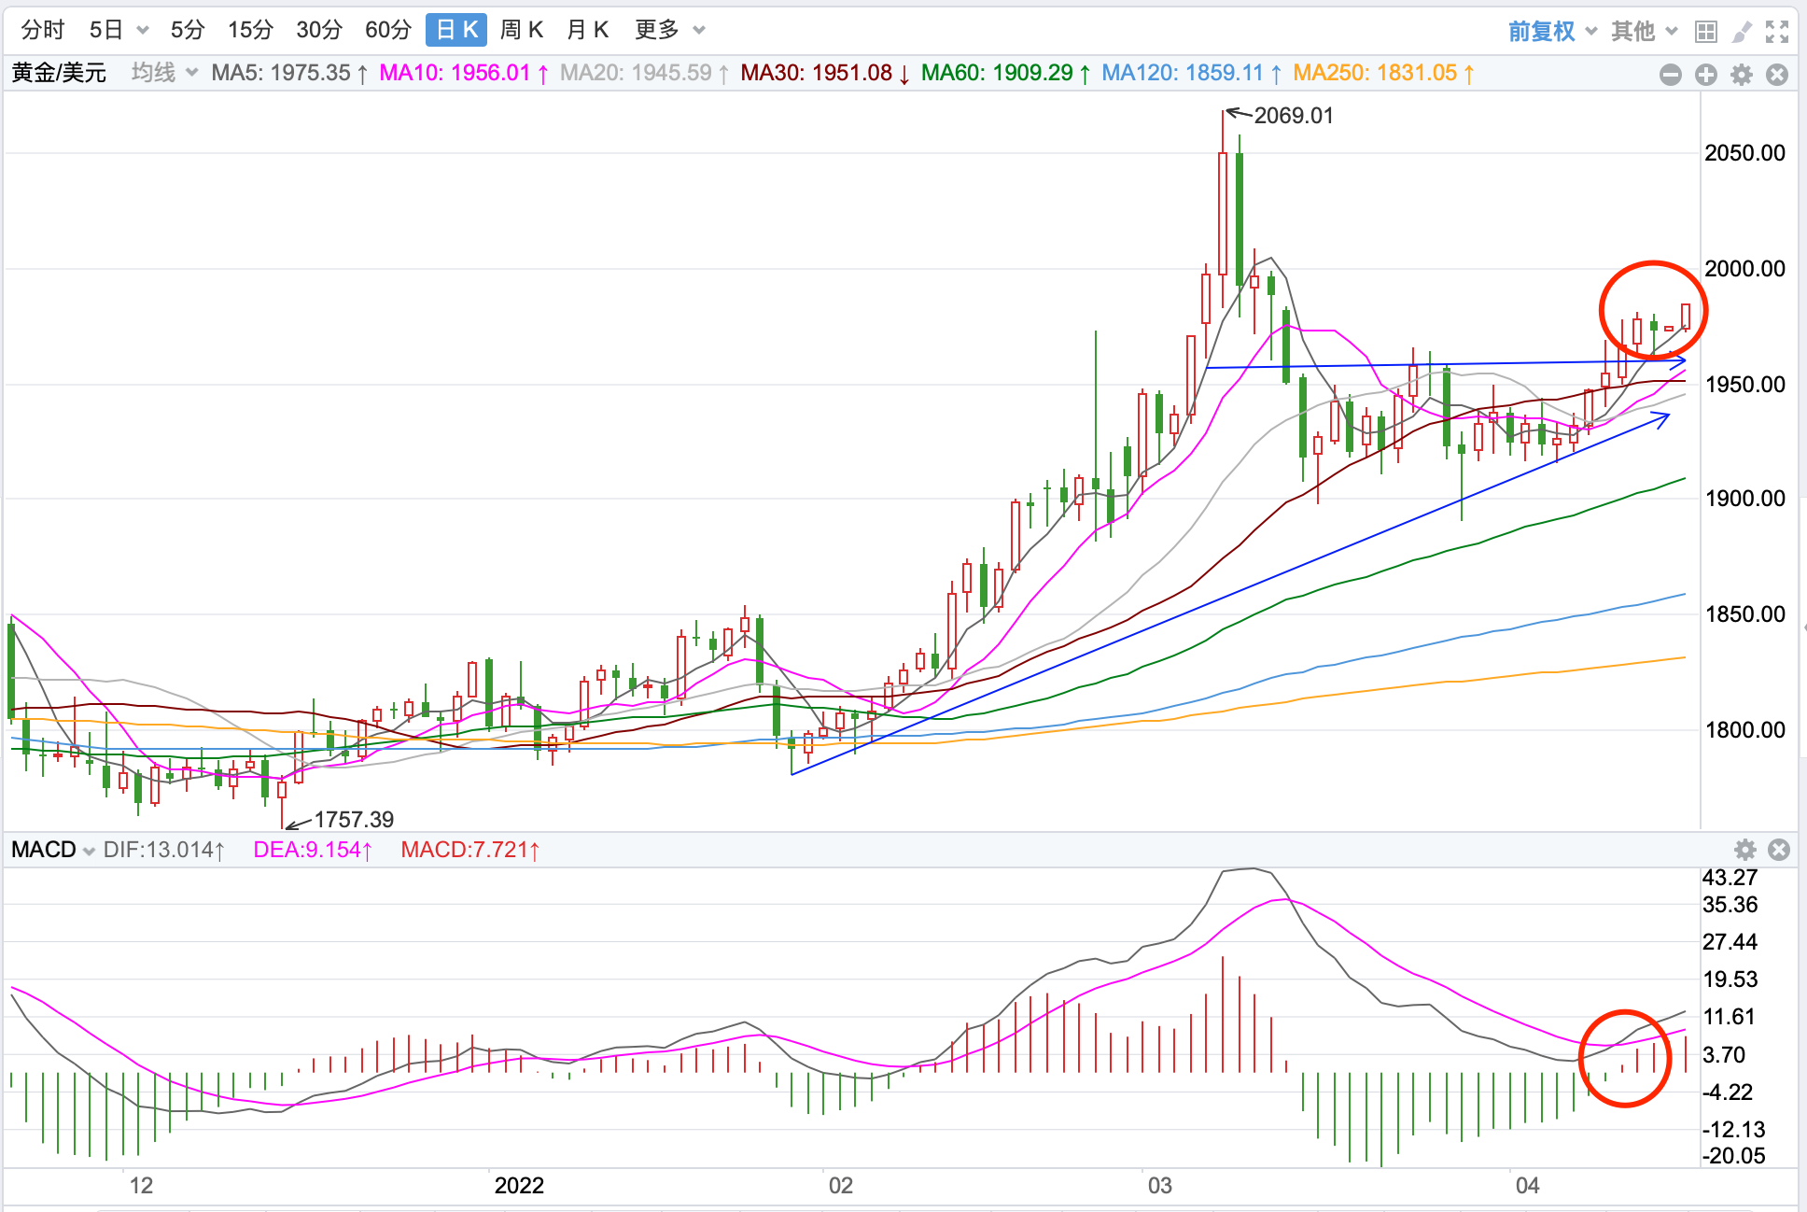This screenshot has height=1212, width=1807.
Task: Open the 前复权 adjustment dropdown
Action: click(x=1552, y=32)
